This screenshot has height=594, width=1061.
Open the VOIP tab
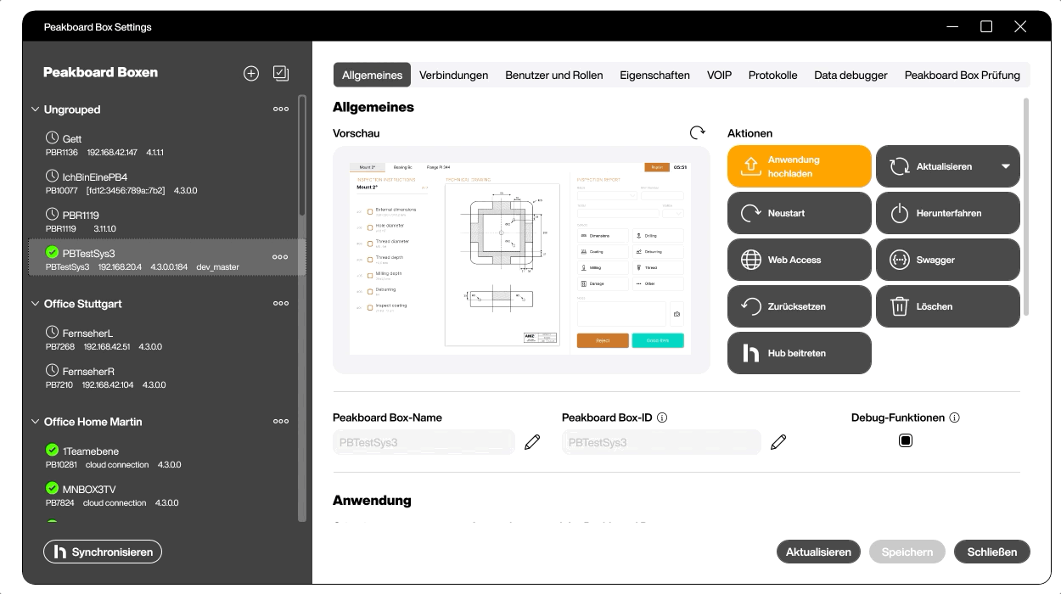(x=719, y=75)
